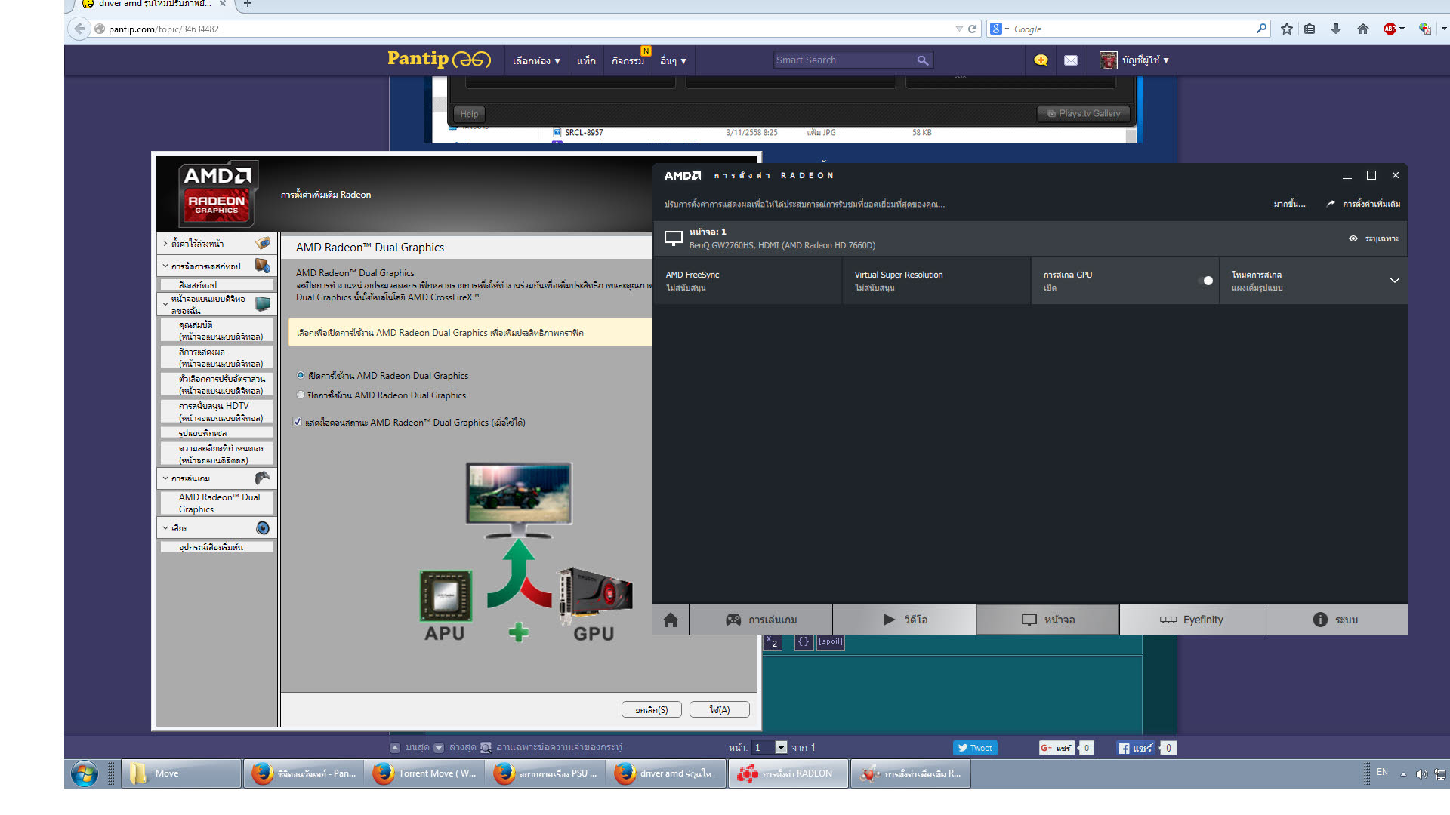Click the subscript x2 editor icon
1450x815 pixels.
pos(772,641)
